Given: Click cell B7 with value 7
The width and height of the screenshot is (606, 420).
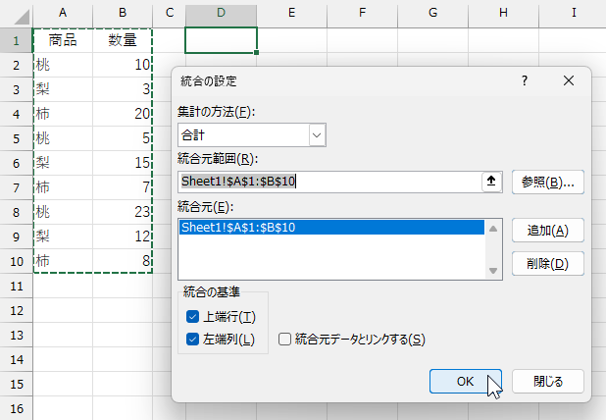Looking at the screenshot, I should [x=123, y=187].
